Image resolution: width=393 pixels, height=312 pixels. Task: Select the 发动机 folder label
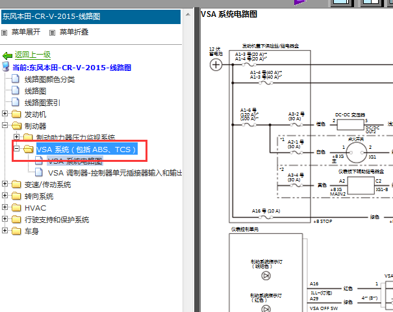click(x=35, y=114)
